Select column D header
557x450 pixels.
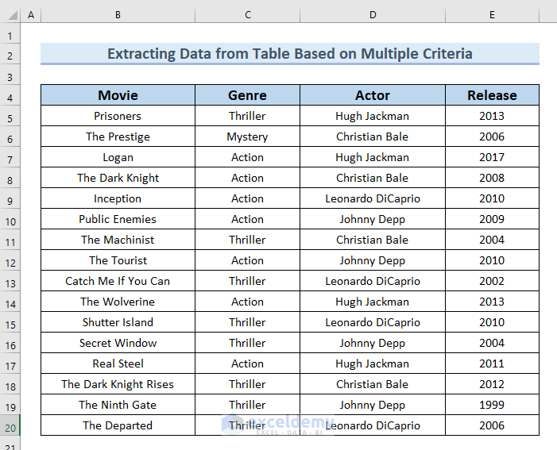pos(372,15)
